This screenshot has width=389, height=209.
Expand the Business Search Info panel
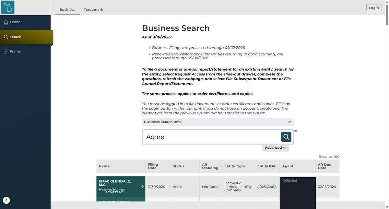218,122
